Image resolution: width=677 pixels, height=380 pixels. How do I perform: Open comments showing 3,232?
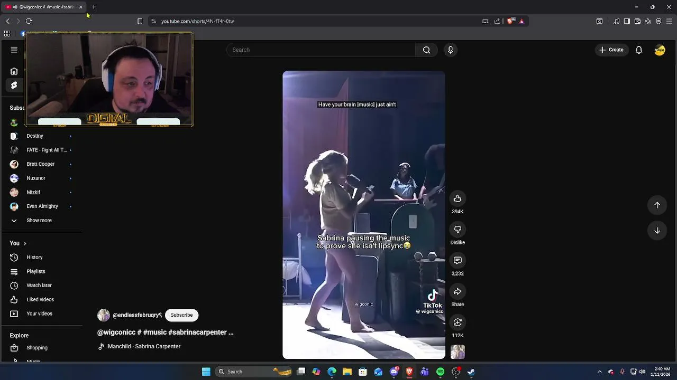[458, 260]
